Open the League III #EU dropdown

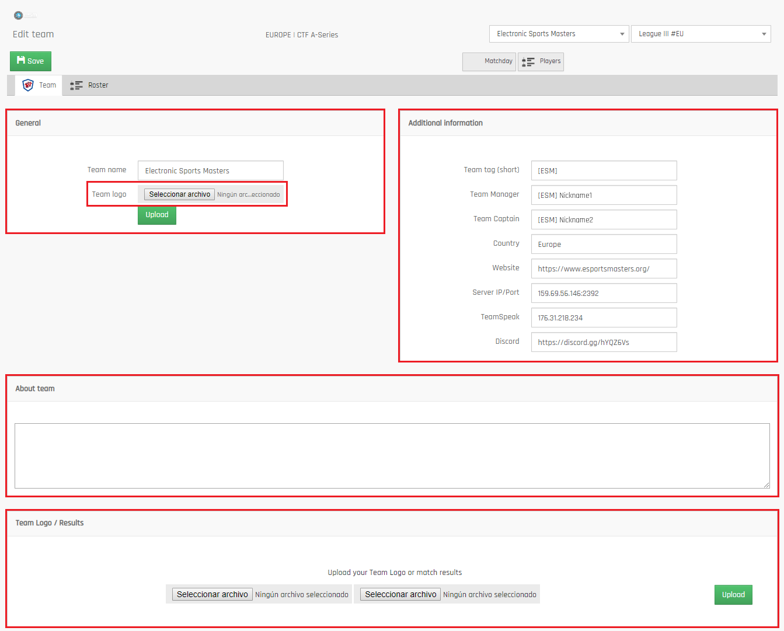701,34
